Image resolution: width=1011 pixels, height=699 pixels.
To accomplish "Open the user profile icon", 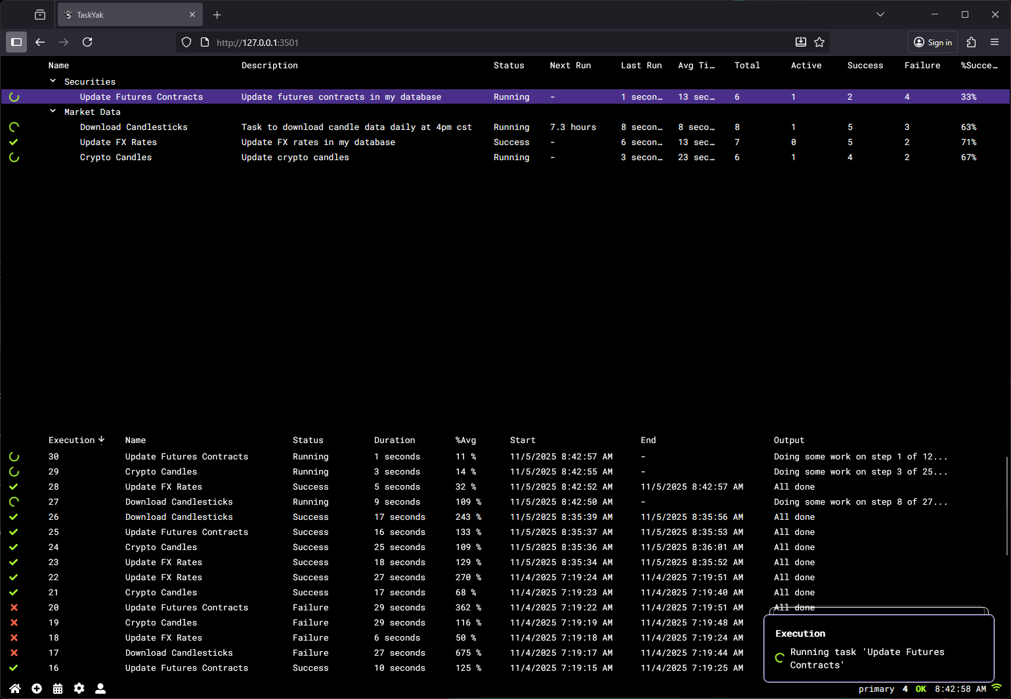I will tap(100, 688).
